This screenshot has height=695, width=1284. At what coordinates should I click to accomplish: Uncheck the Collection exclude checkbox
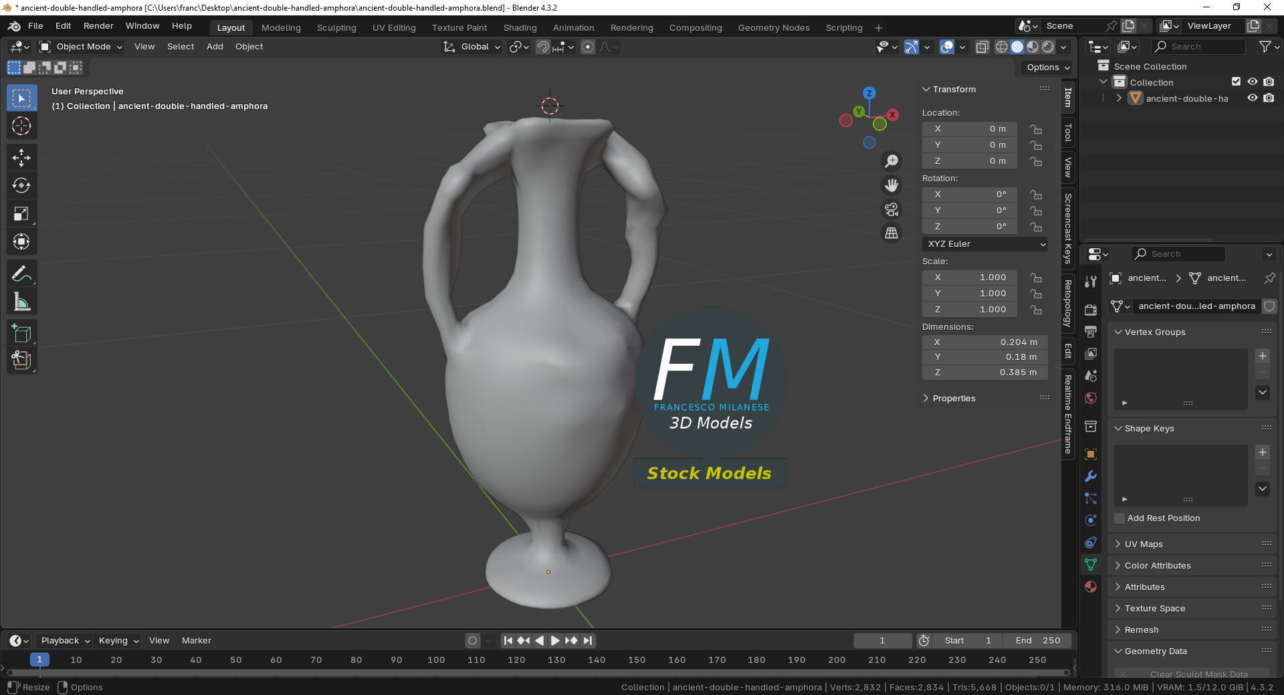pos(1236,82)
